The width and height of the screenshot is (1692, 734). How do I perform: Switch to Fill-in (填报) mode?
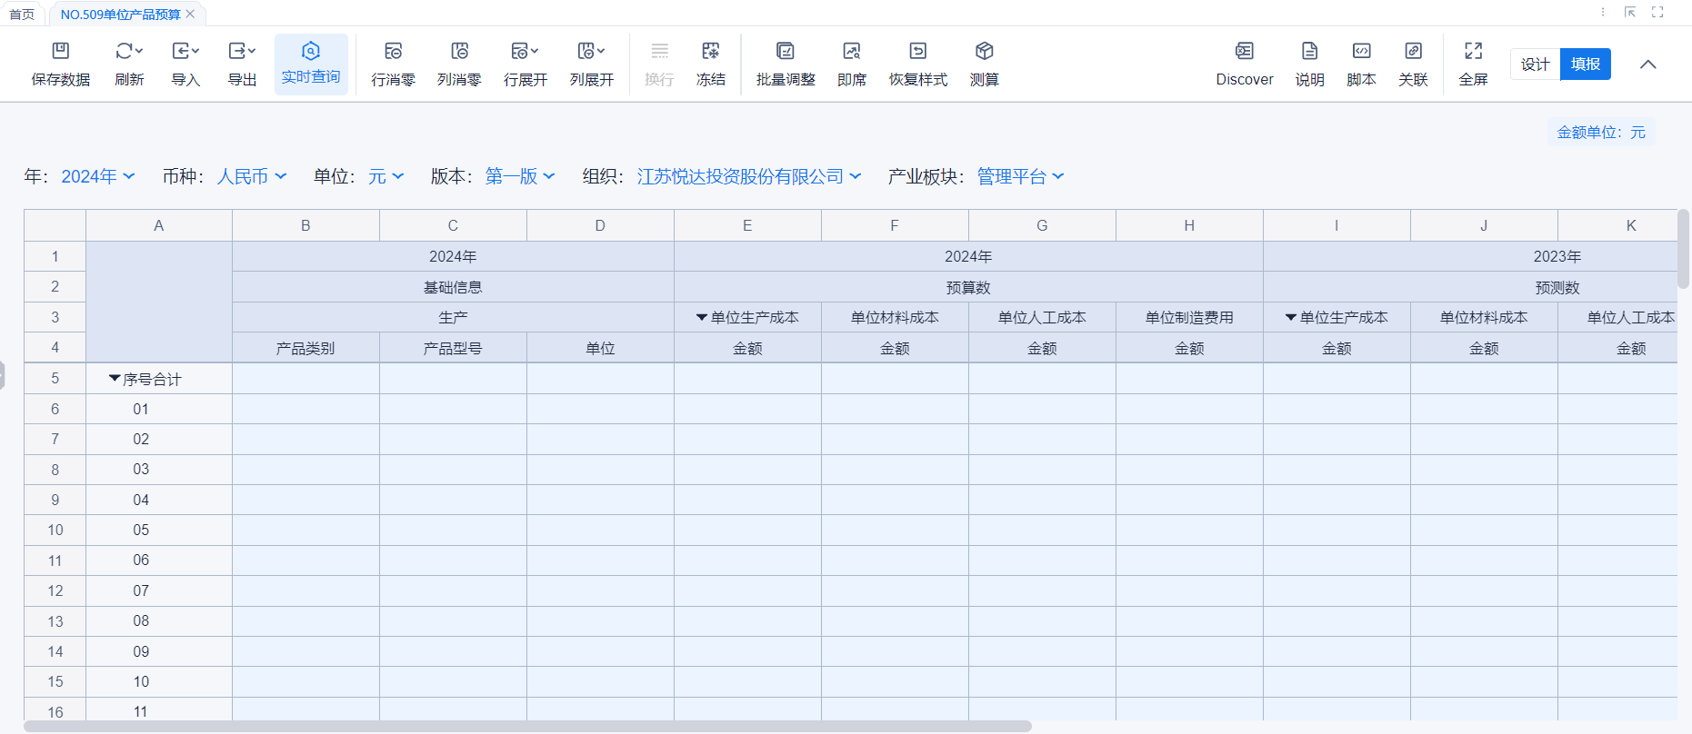pyautogui.click(x=1585, y=64)
